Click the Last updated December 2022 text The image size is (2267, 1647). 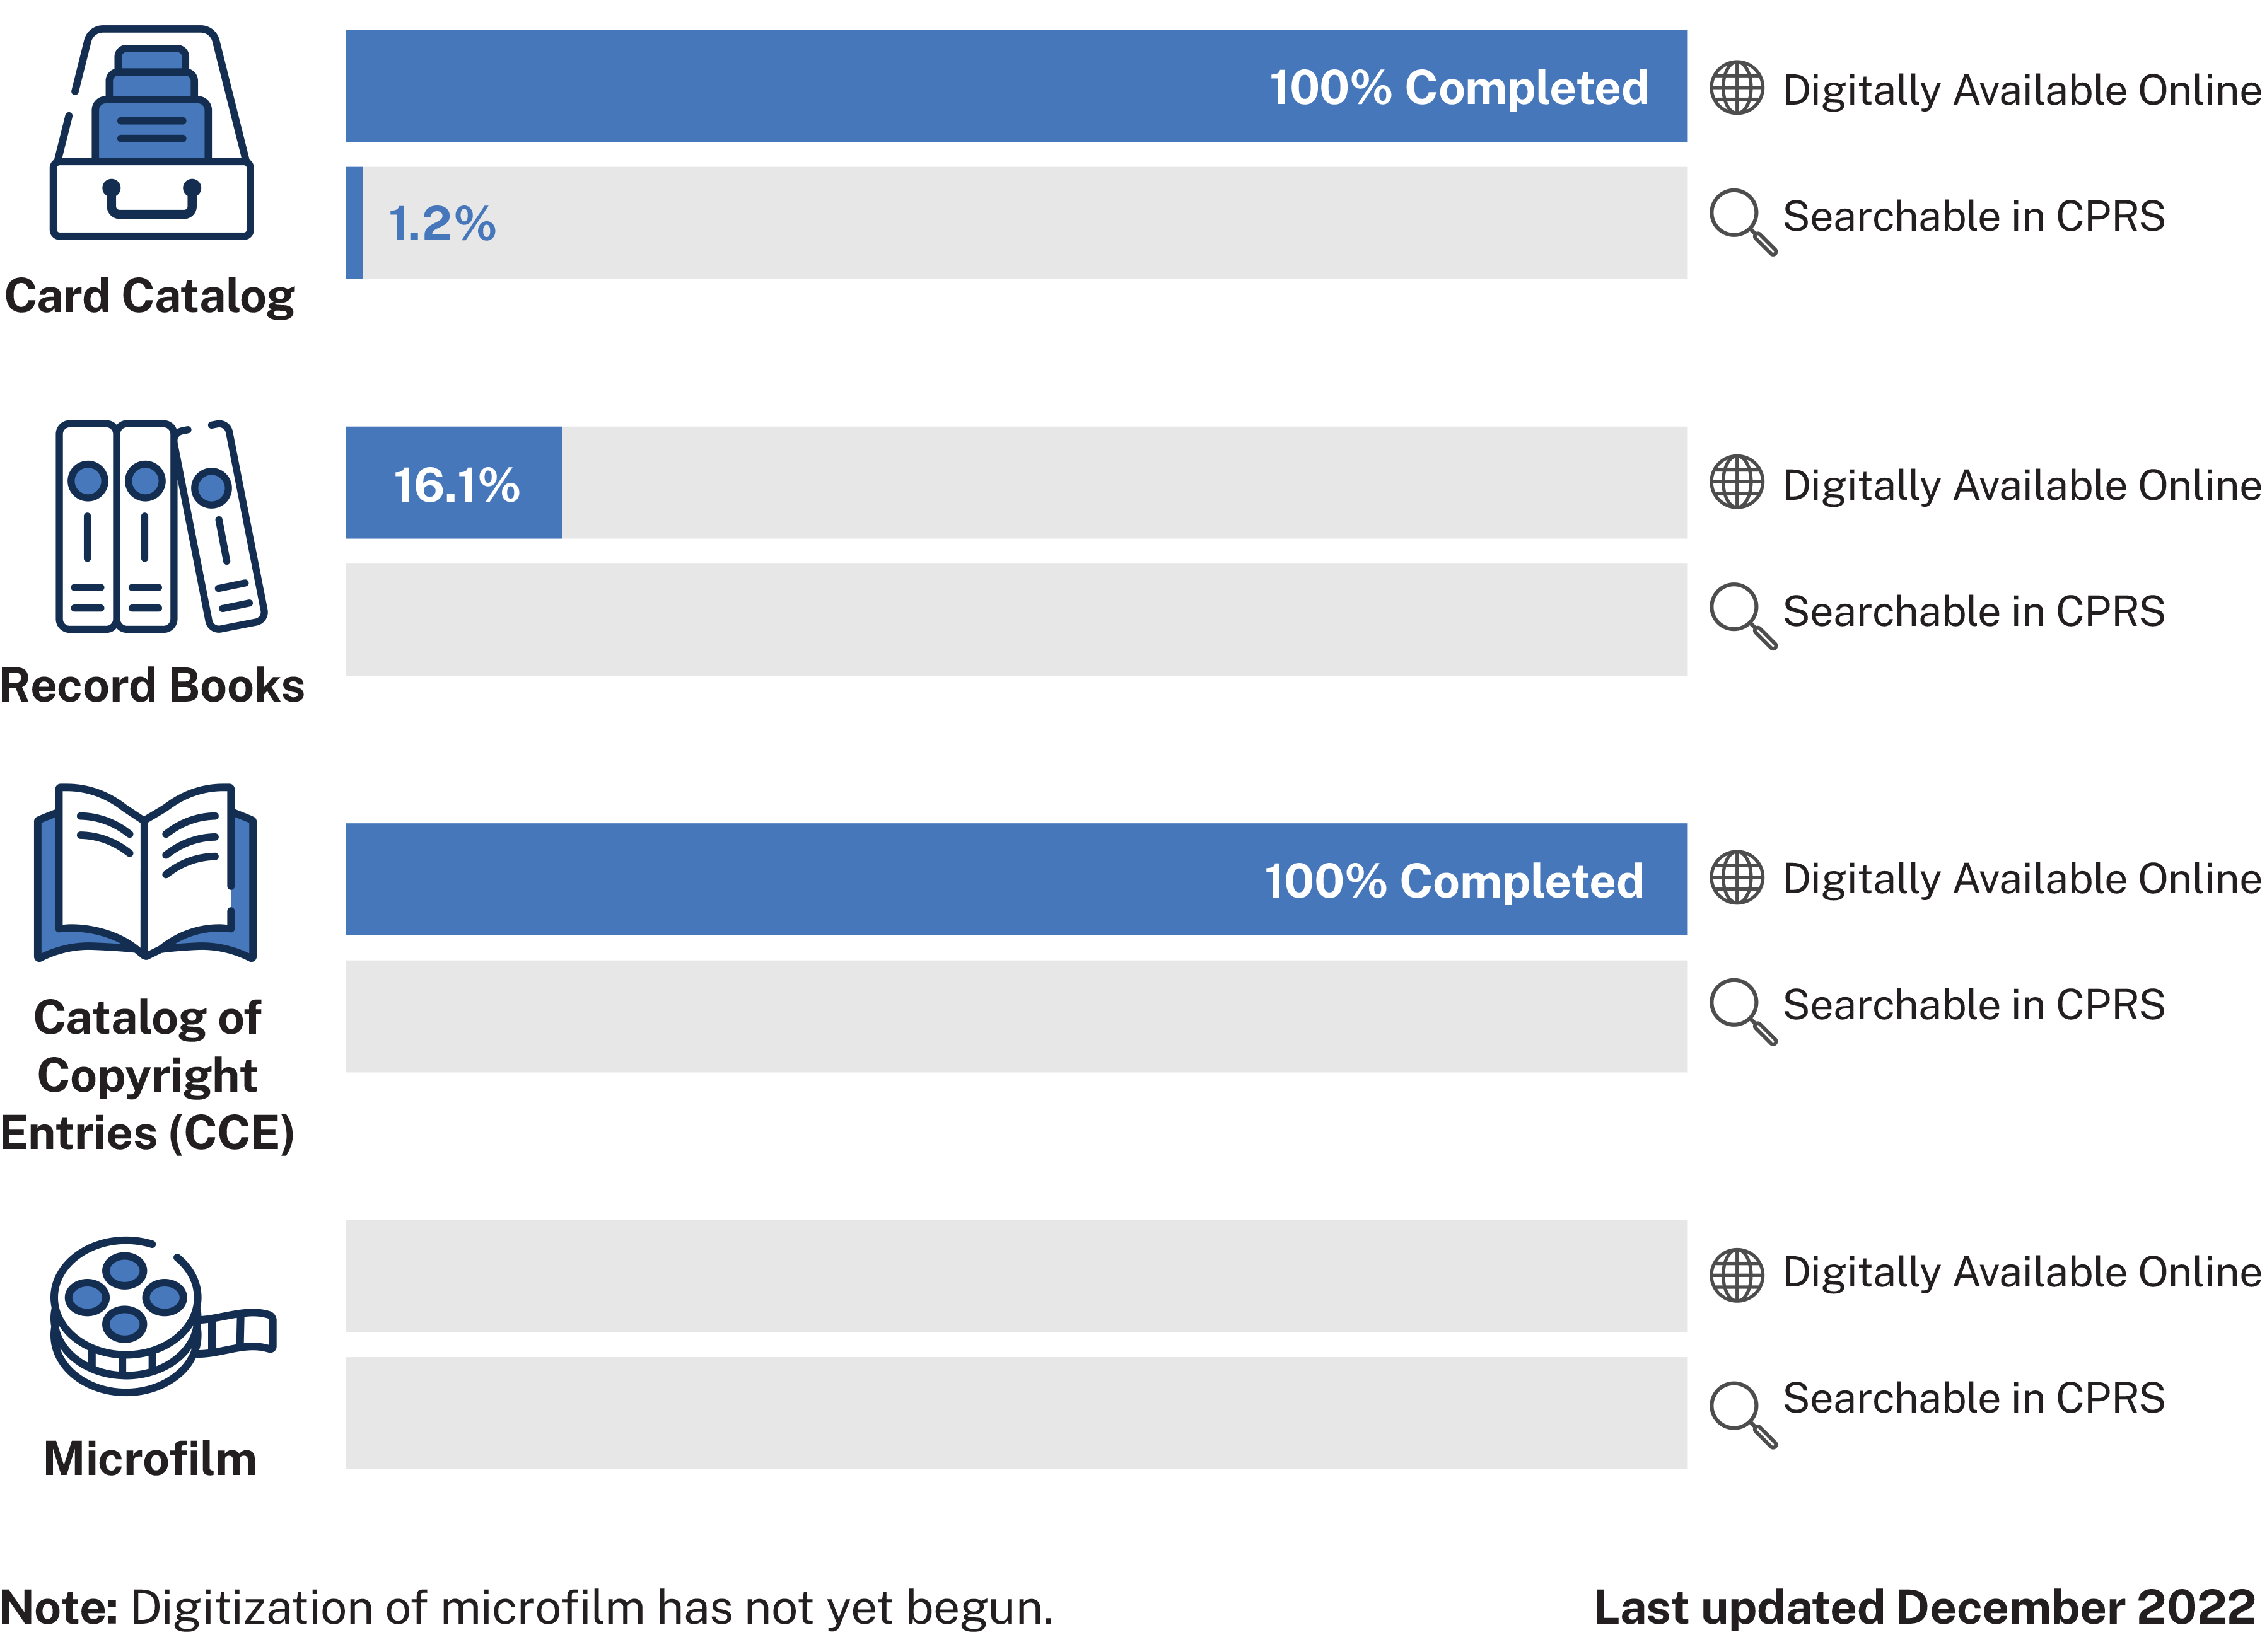[1924, 1608]
